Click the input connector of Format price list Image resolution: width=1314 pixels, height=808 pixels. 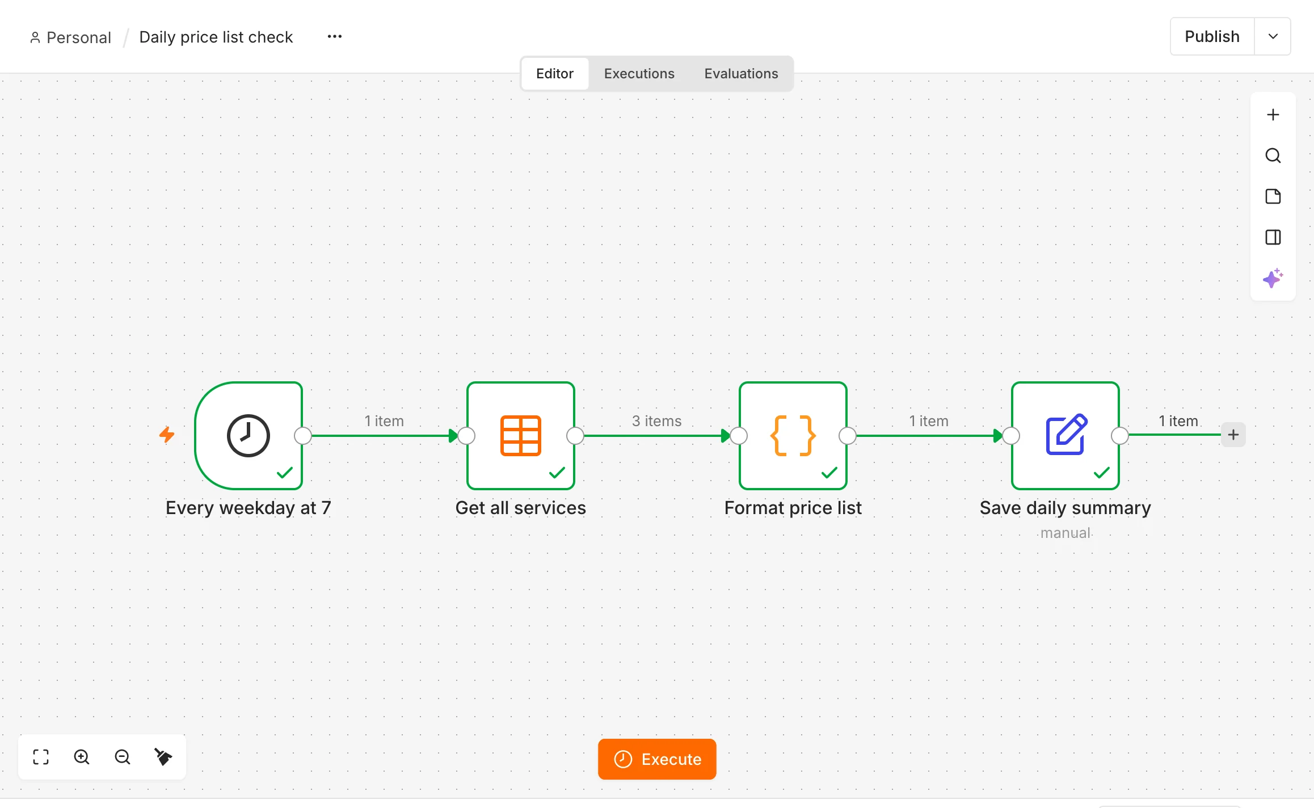pos(739,436)
